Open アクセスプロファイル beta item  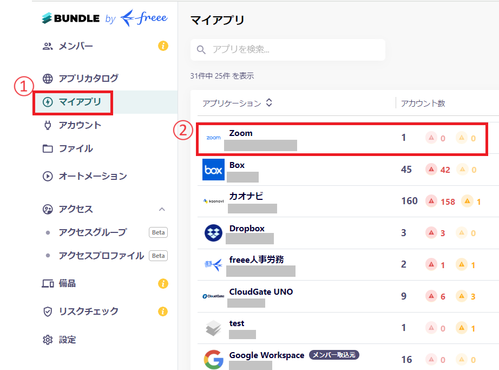(x=101, y=256)
